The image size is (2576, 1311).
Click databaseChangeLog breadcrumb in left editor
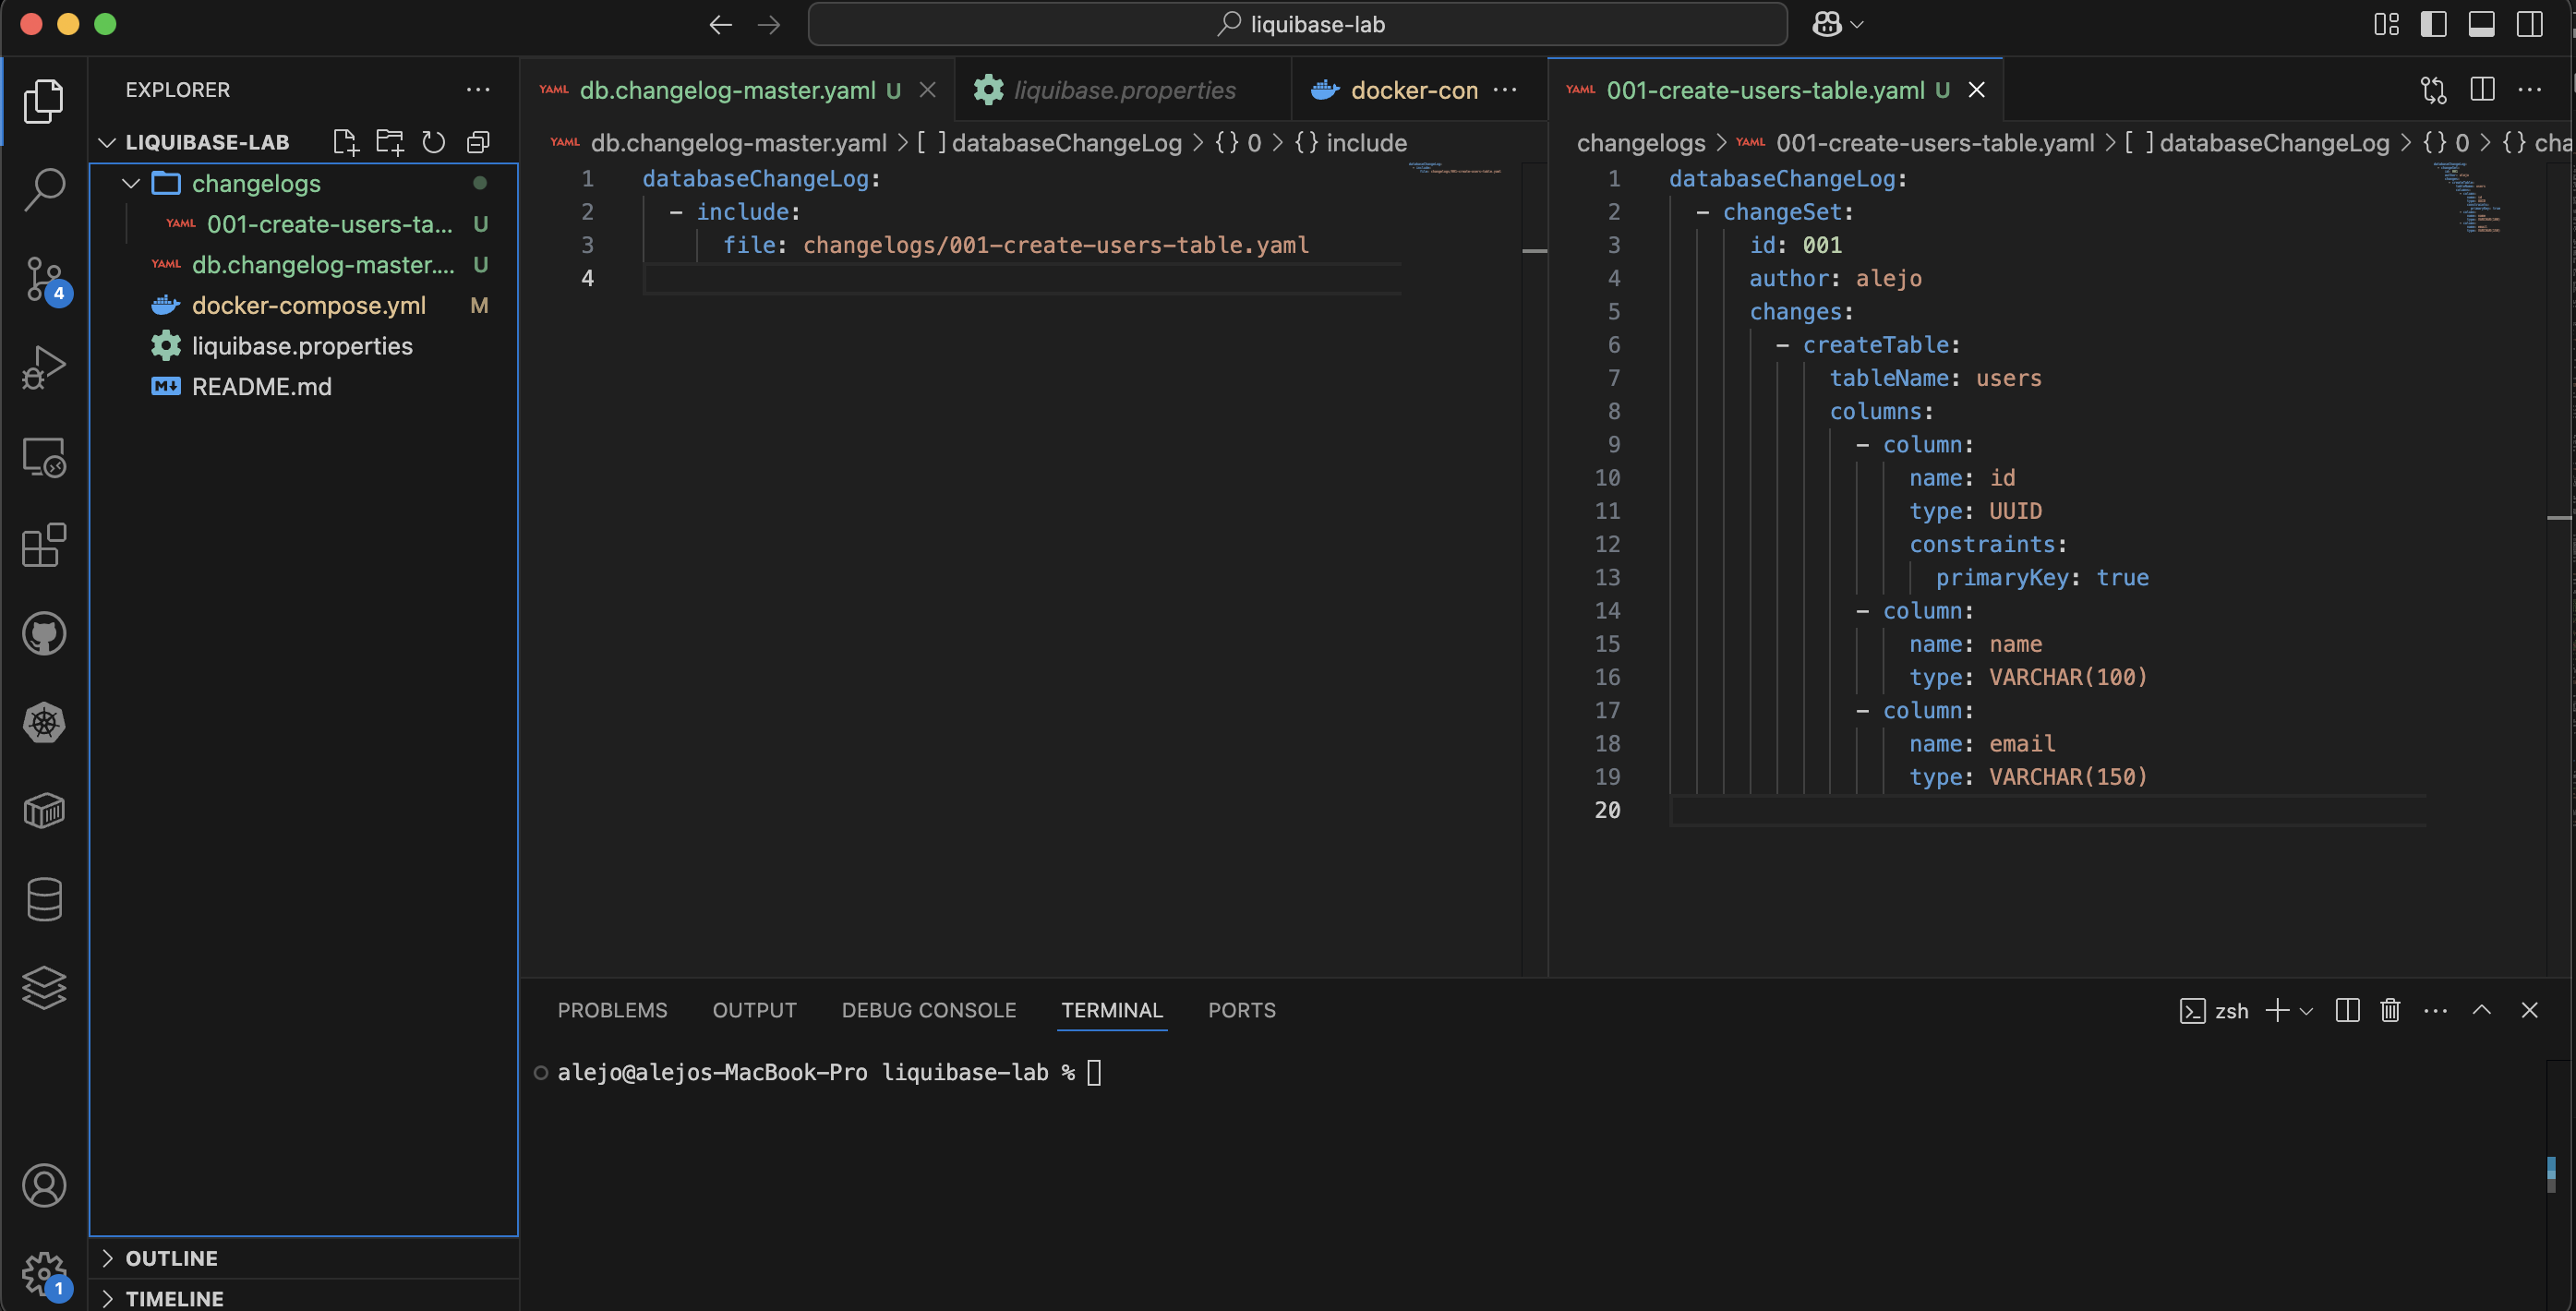click(1066, 143)
